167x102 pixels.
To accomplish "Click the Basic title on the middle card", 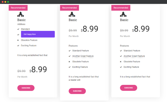I will click(x=73, y=20).
